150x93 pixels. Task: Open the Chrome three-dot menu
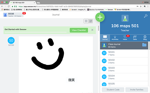point(148,6)
